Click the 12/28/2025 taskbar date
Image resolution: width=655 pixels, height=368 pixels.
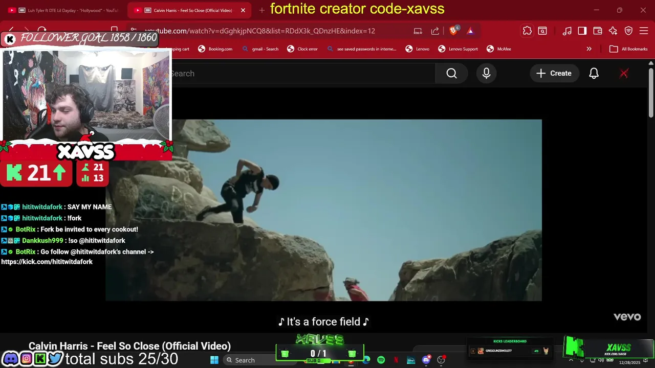pos(629,362)
